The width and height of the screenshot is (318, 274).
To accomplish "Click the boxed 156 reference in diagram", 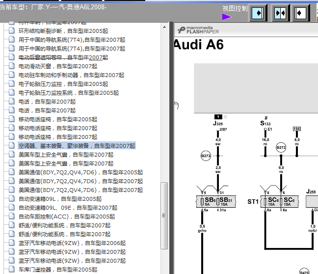I will (297, 129).
